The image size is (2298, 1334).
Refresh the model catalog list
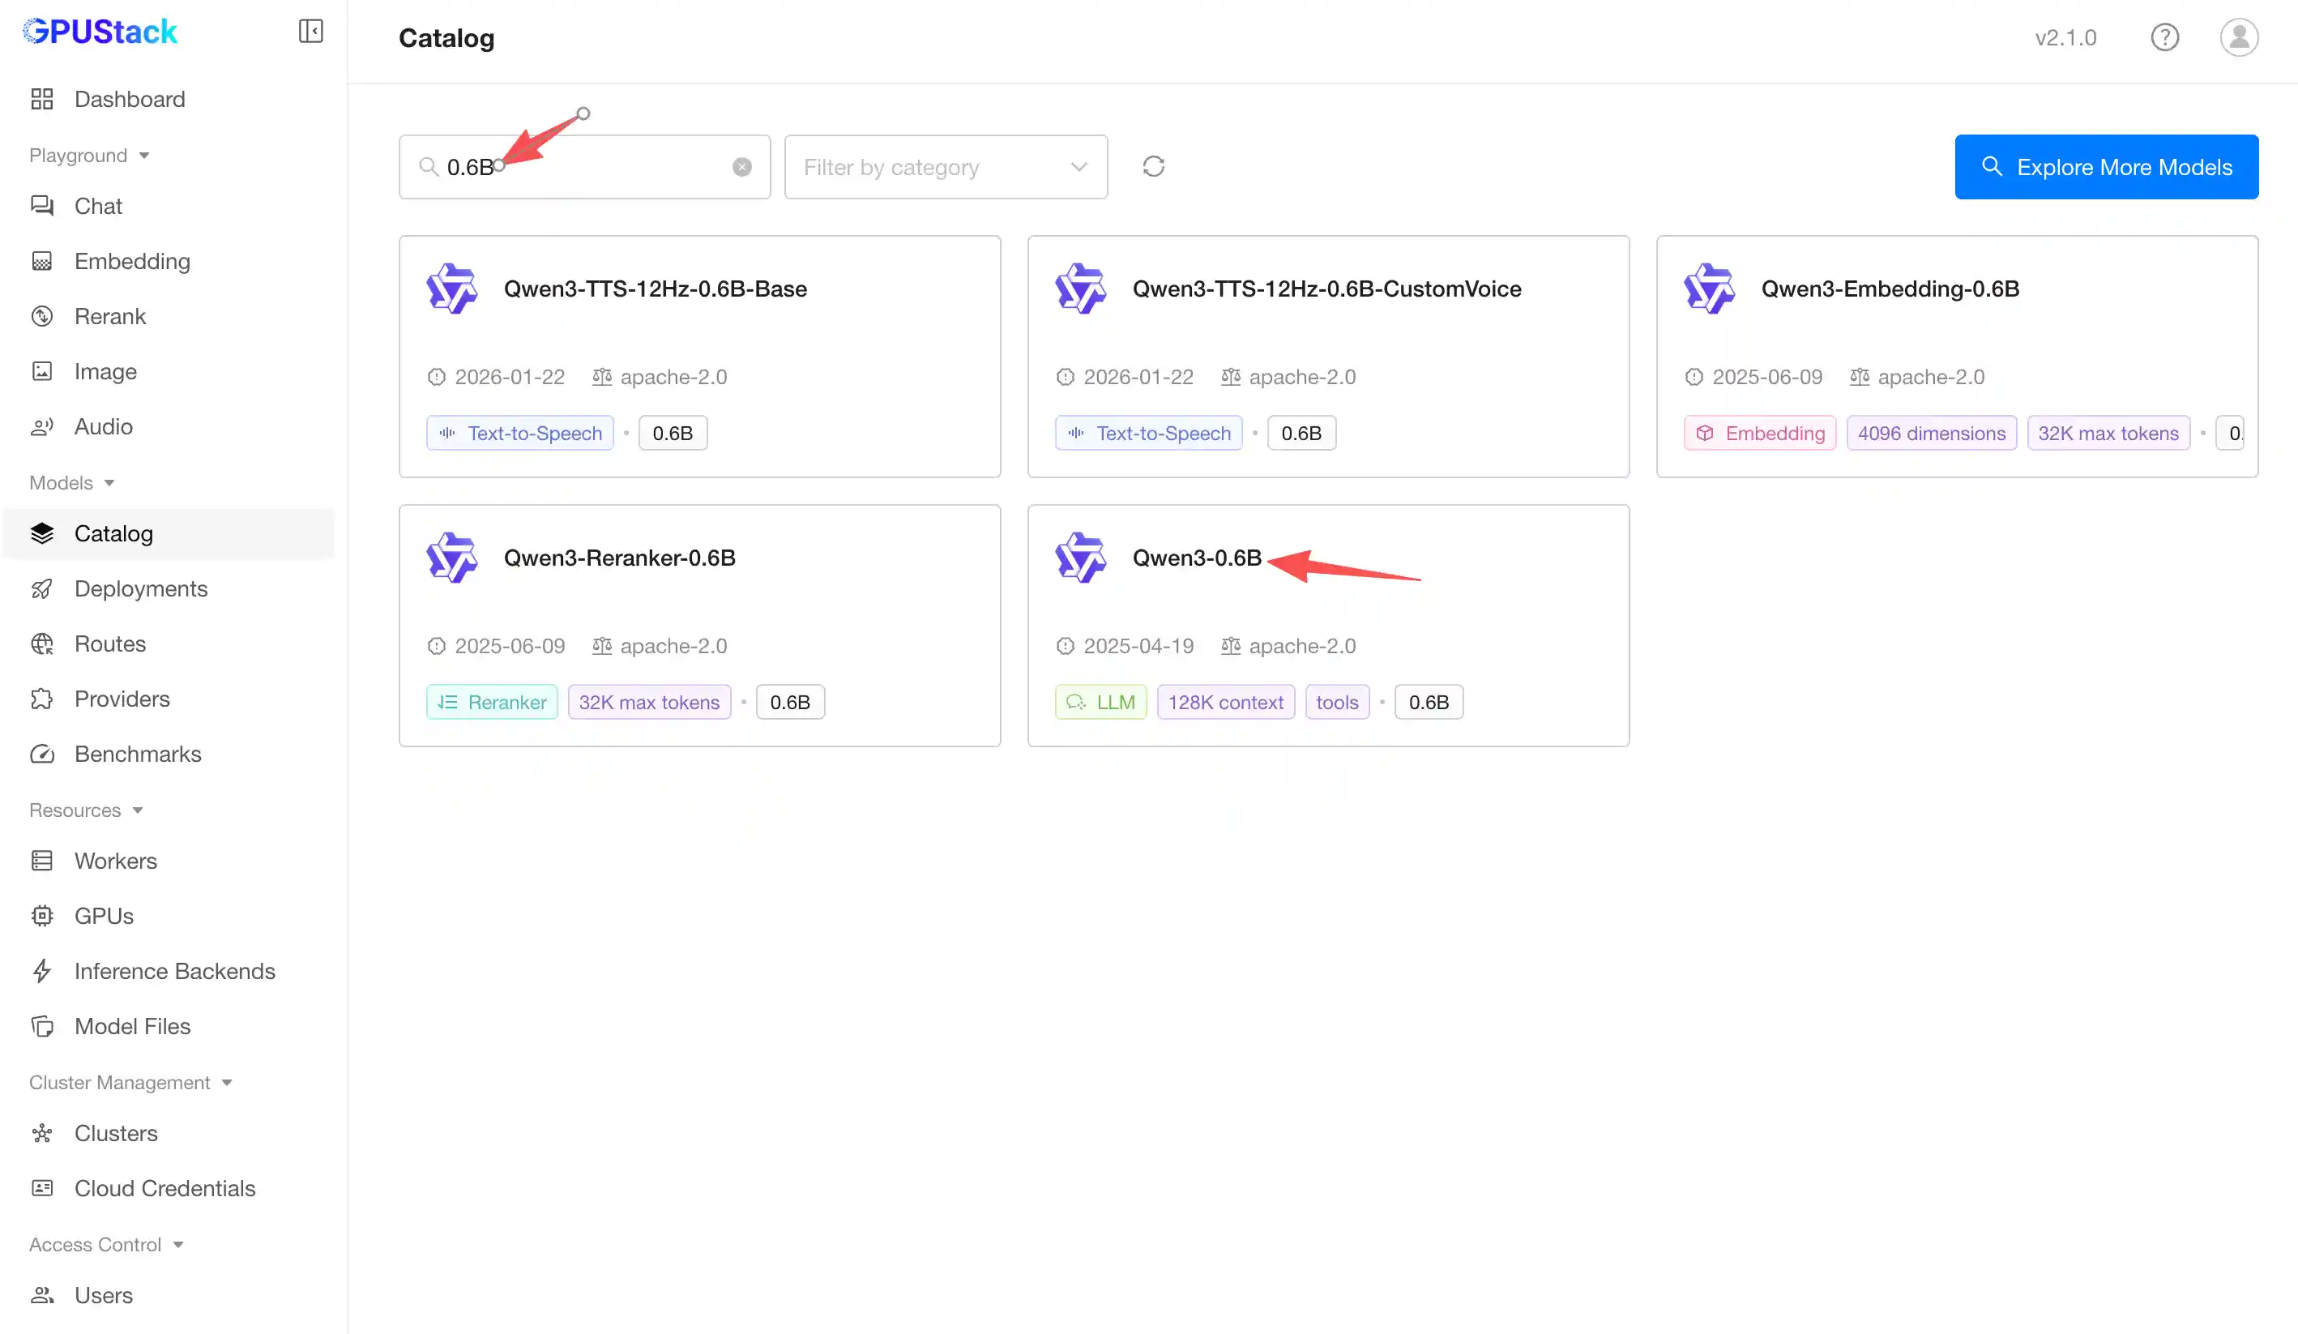(x=1153, y=166)
